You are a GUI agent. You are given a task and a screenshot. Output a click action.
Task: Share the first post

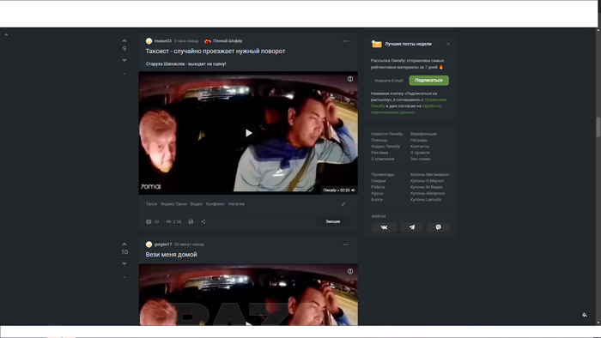tap(203, 221)
